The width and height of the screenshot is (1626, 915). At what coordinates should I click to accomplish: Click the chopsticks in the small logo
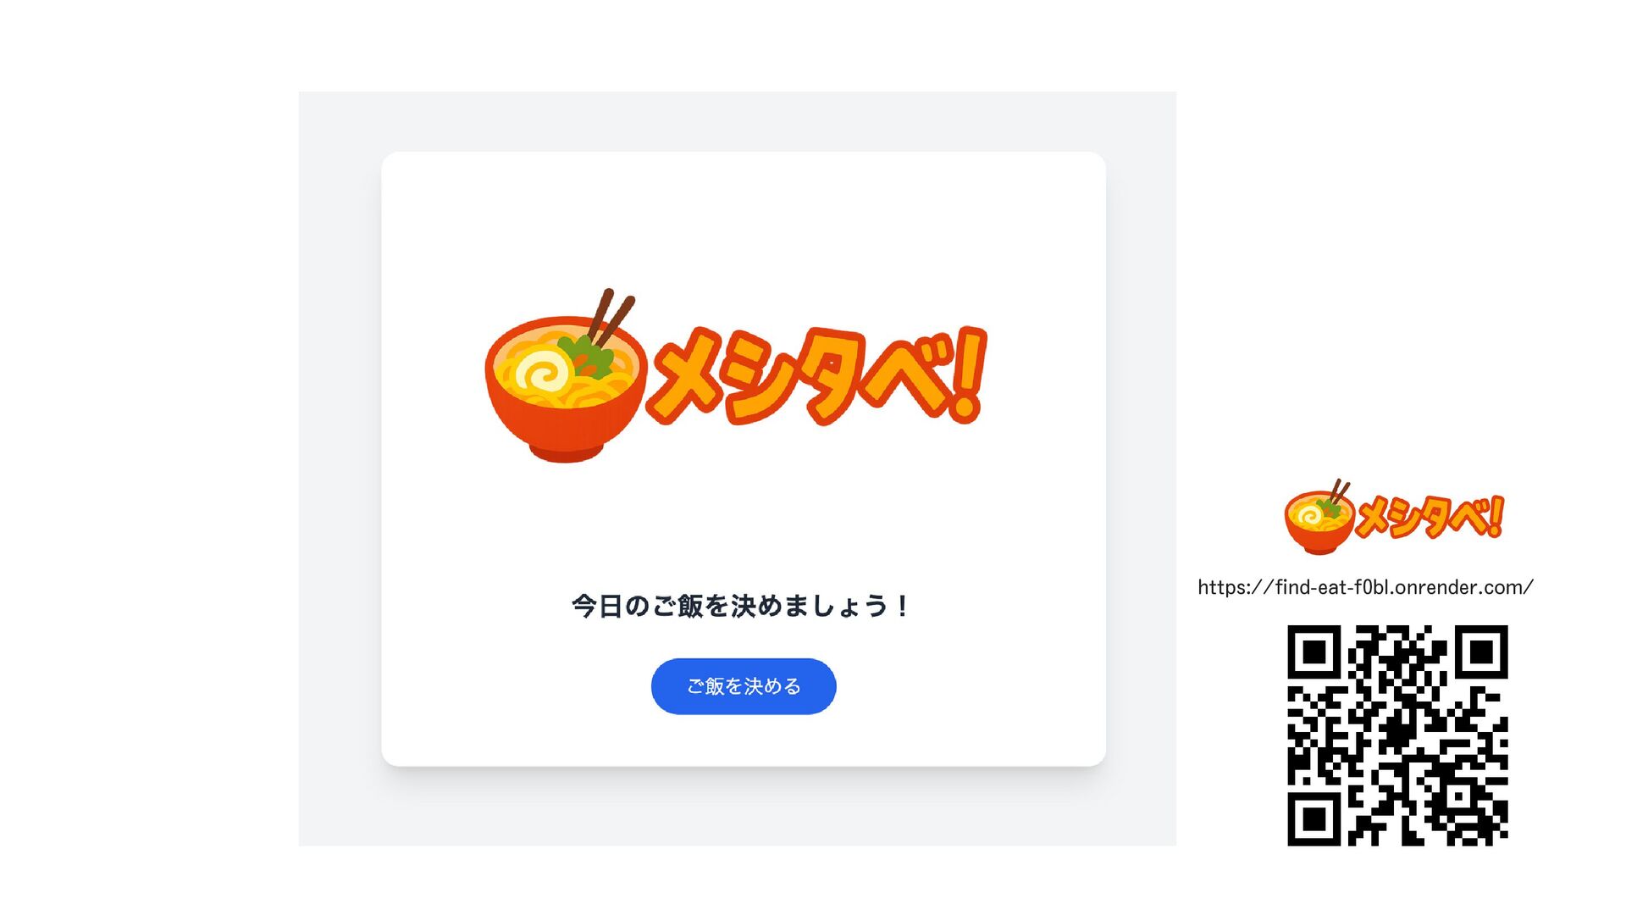click(x=1339, y=491)
